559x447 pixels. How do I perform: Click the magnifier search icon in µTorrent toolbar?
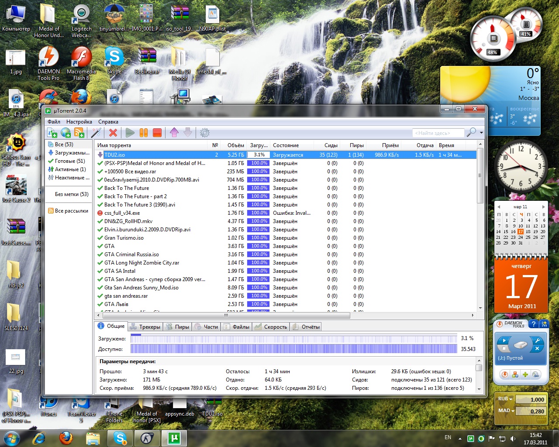471,132
